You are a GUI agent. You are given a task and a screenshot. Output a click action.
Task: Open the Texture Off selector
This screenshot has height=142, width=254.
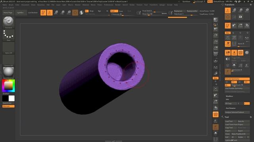8,60
